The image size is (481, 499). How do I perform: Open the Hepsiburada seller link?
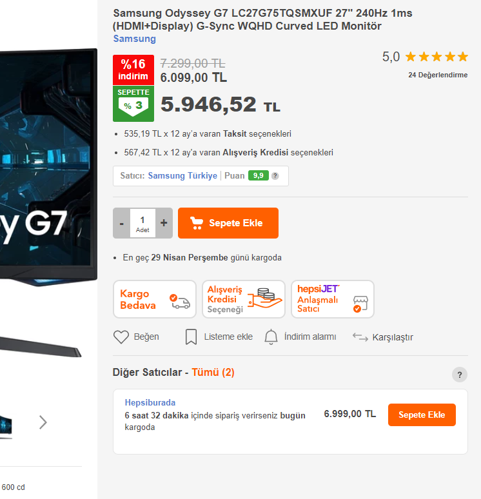coord(150,402)
